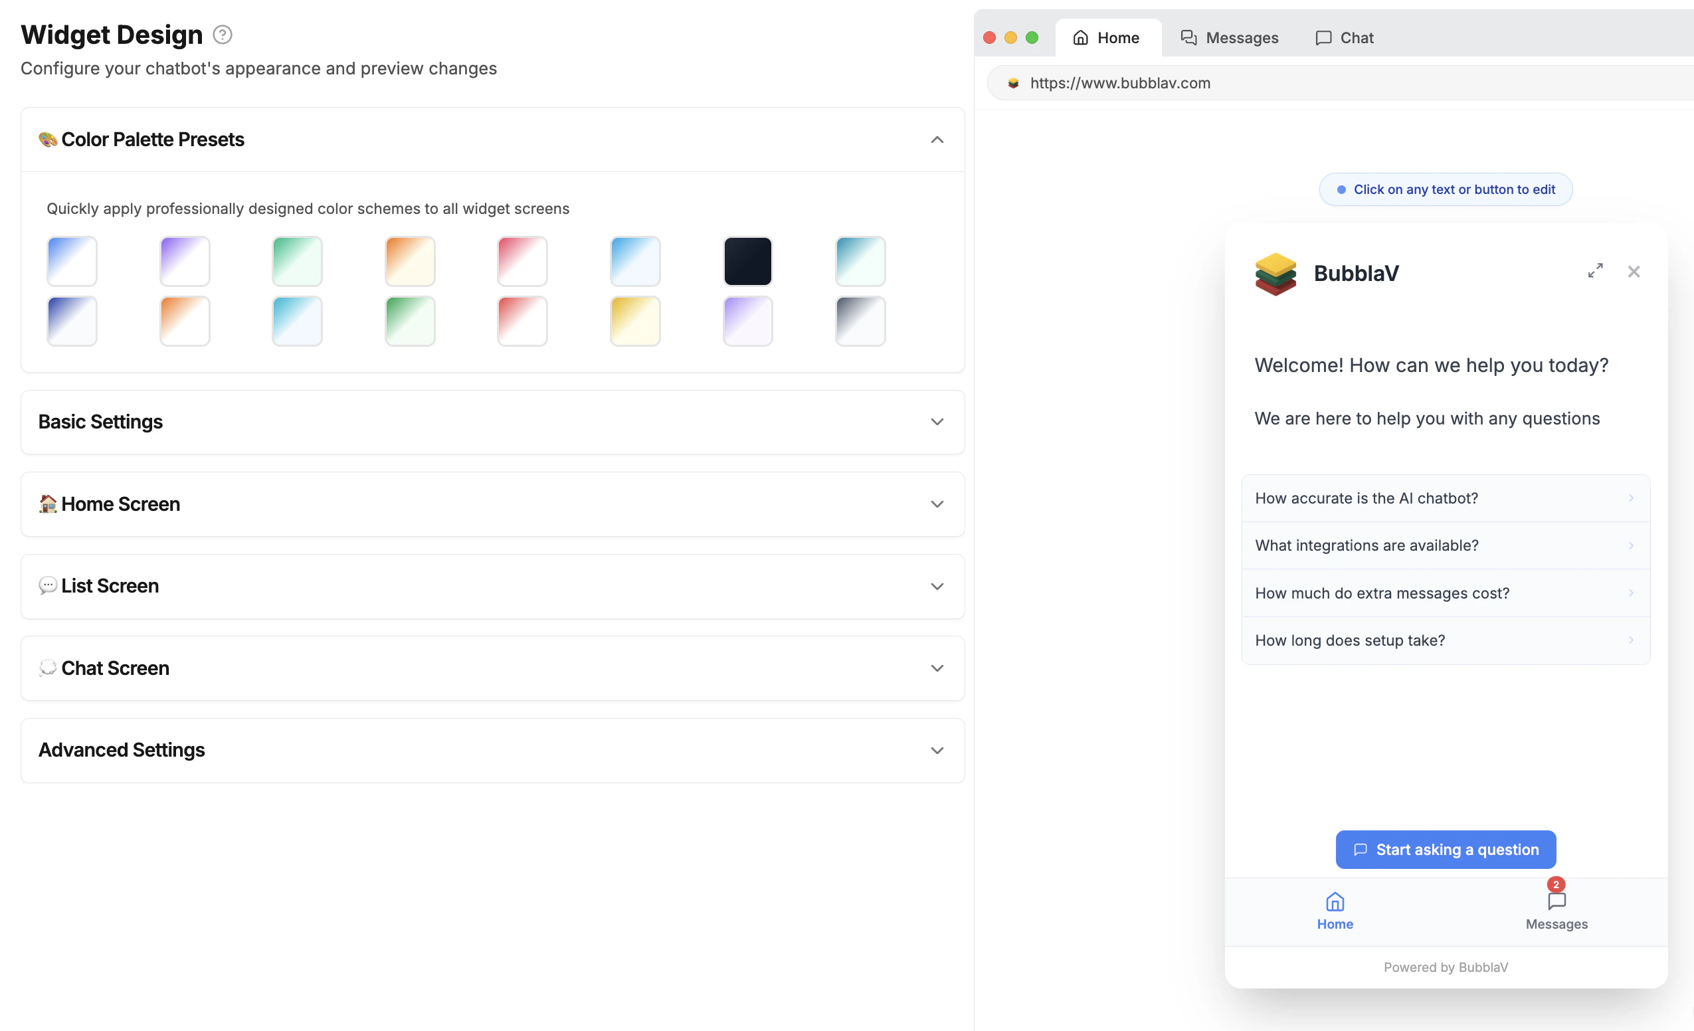
Task: Click Start asking a question
Action: (x=1445, y=849)
